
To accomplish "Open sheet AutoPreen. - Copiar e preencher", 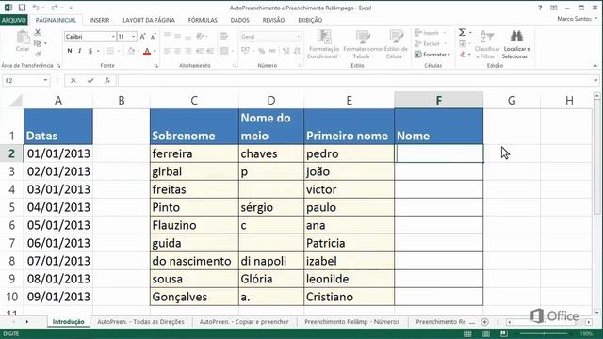I will [244, 322].
